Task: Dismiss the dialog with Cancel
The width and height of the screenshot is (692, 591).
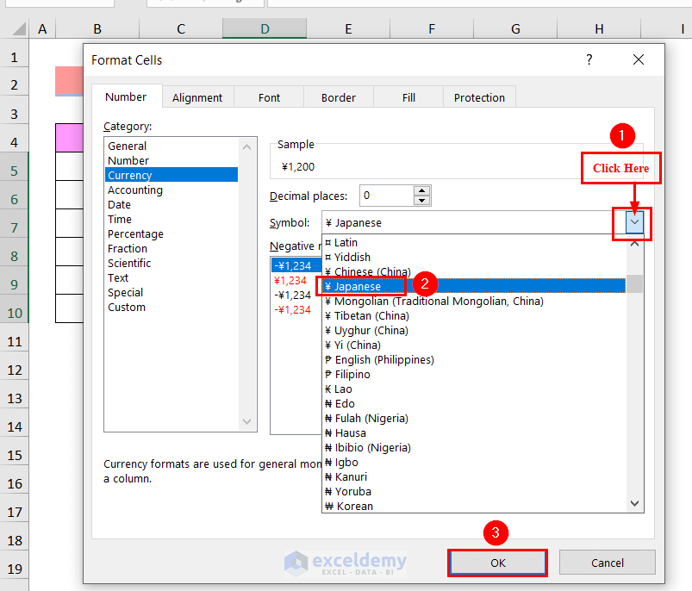Action: pos(607,562)
